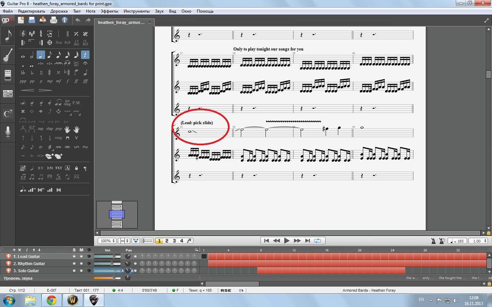Select voice 3 button
Viewport: 492px width, 307px height.
174,241
